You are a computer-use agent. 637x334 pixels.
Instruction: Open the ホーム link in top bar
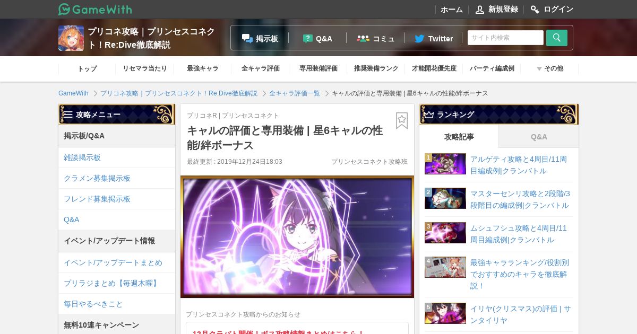[x=452, y=10]
